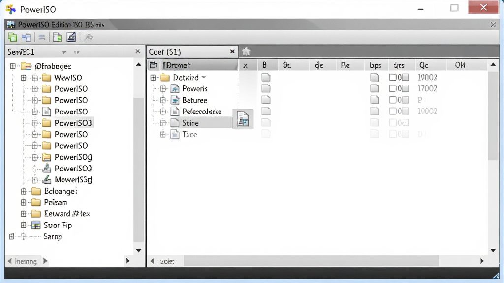Click the tree panel vertical scrollbar thumb
The image size is (504, 283).
(x=138, y=170)
